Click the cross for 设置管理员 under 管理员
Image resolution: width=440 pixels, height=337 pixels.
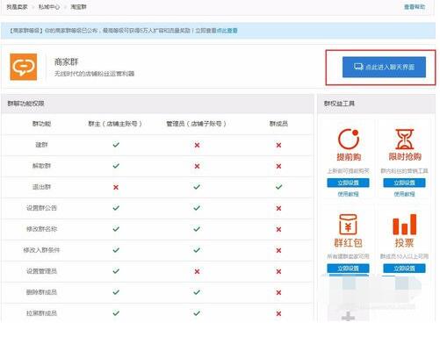tap(197, 271)
